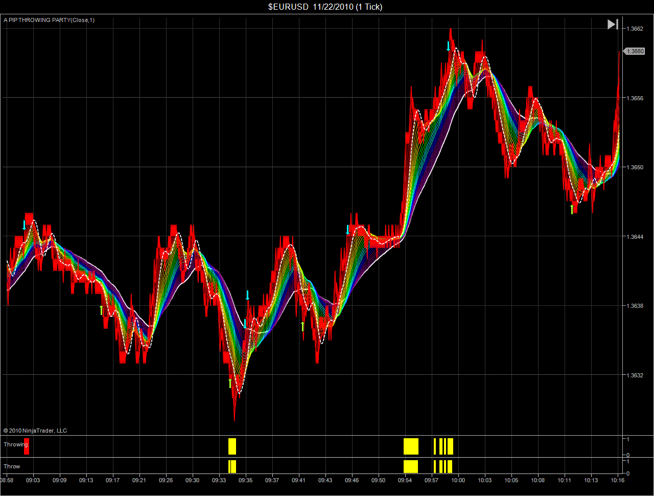Click the 10:00 time axis label
The image size is (654, 496).
coord(458,480)
